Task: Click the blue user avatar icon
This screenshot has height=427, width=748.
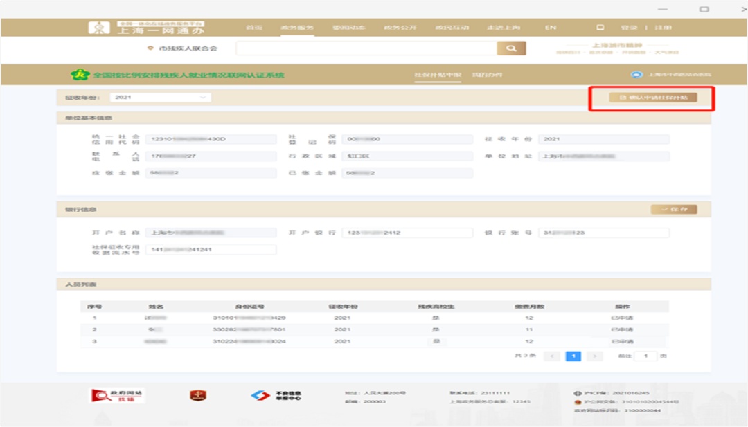Action: tap(636, 75)
